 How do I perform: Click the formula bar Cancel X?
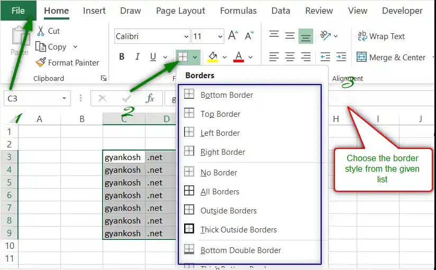point(102,98)
